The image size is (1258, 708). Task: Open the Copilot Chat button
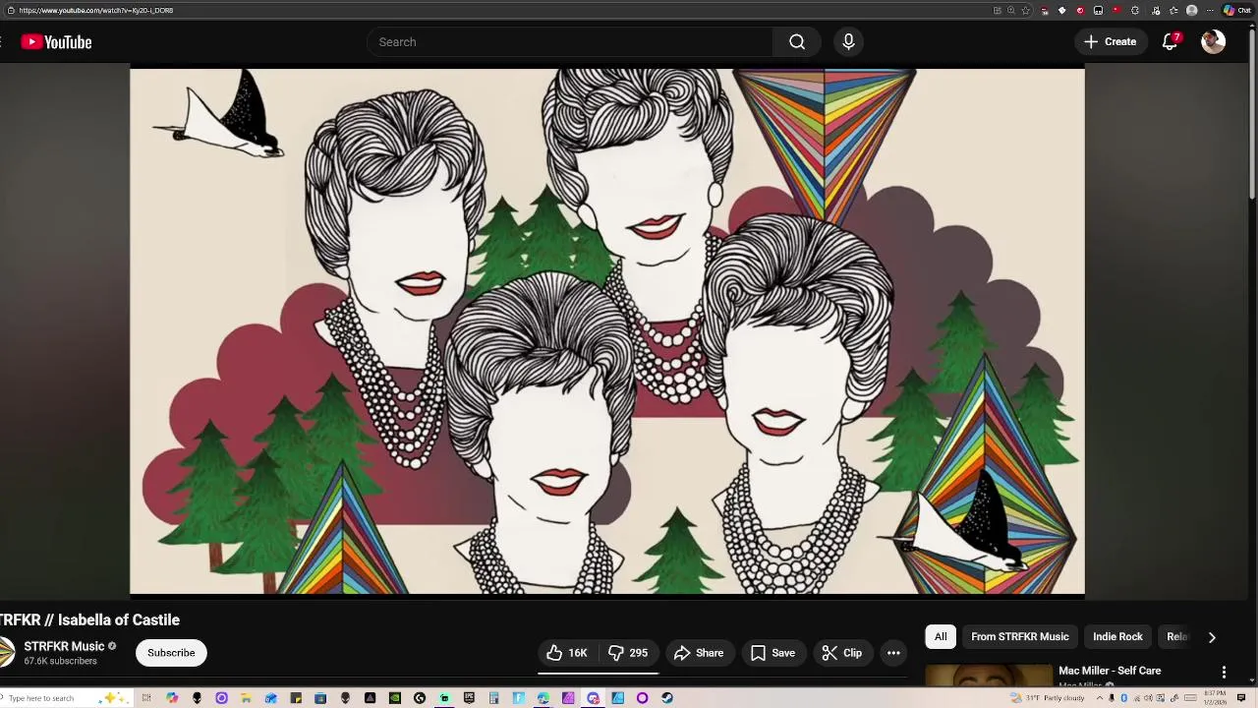point(1237,11)
